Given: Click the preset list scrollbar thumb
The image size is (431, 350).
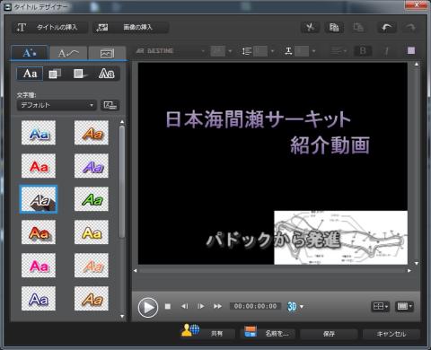Looking at the screenshot, I should pos(122,182).
